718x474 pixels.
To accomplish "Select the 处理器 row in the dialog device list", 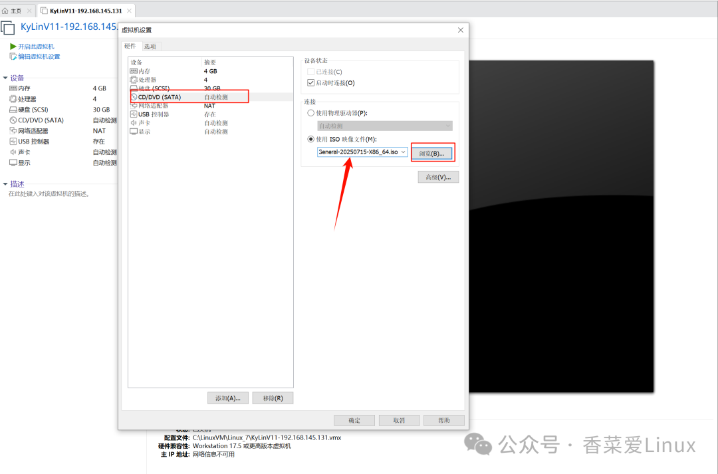I will (211, 80).
